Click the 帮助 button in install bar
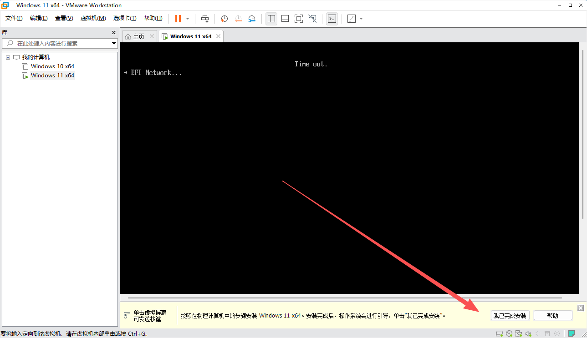The image size is (587, 338). [553, 316]
